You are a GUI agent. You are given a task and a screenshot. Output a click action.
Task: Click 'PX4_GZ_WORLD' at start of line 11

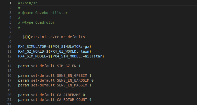(31, 51)
